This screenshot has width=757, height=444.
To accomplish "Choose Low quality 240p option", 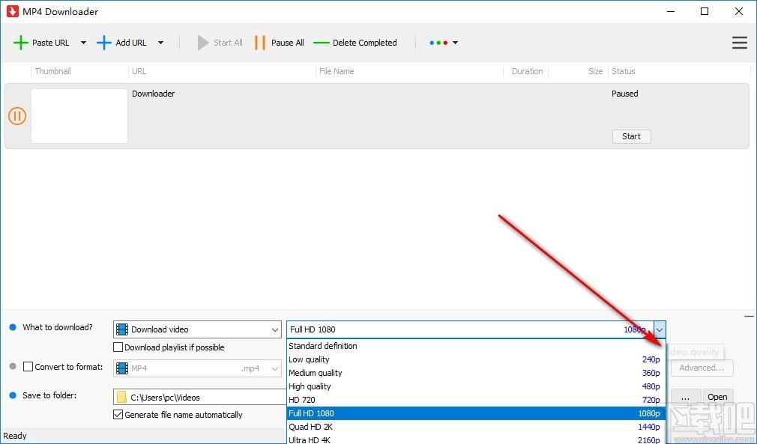I will tap(476, 359).
